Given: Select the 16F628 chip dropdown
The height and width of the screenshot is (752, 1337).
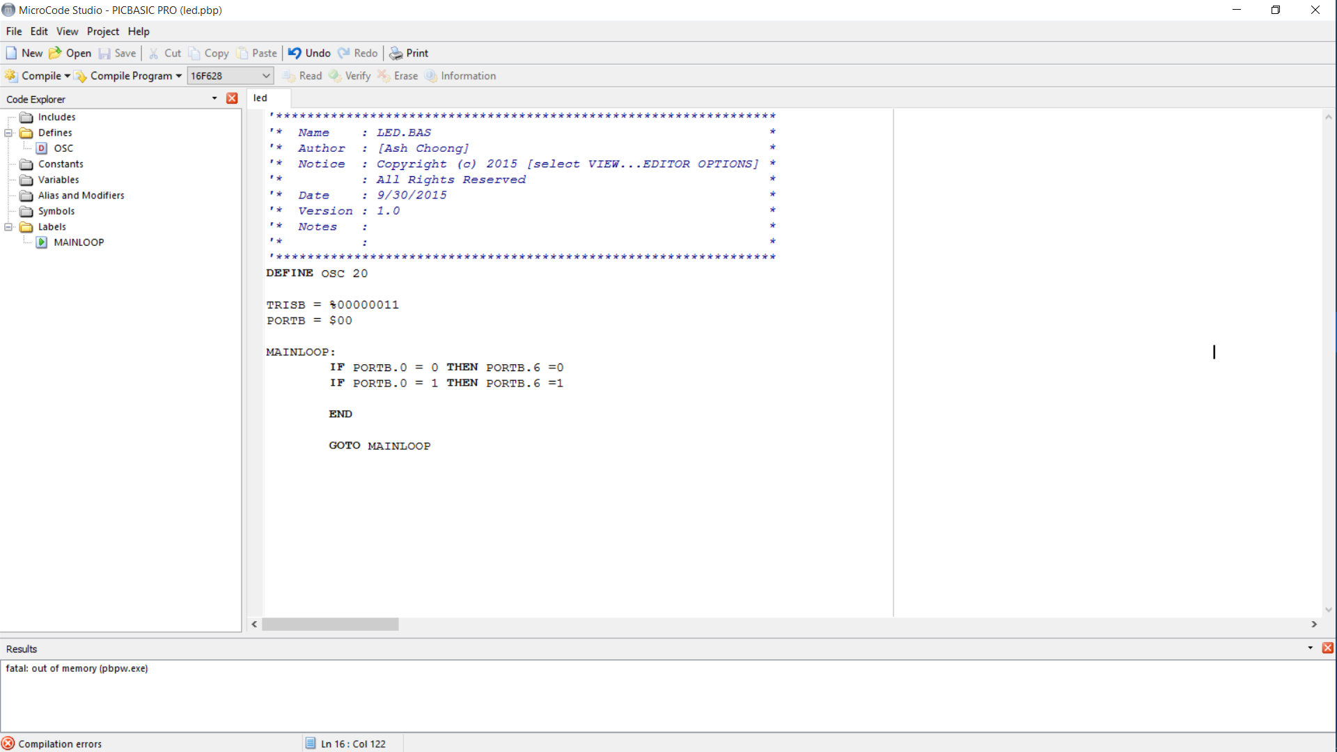Looking at the screenshot, I should click(x=230, y=75).
